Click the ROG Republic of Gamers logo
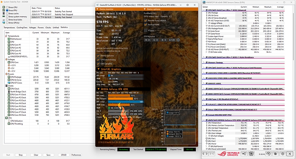The image size is (296, 159). pos(228,154)
